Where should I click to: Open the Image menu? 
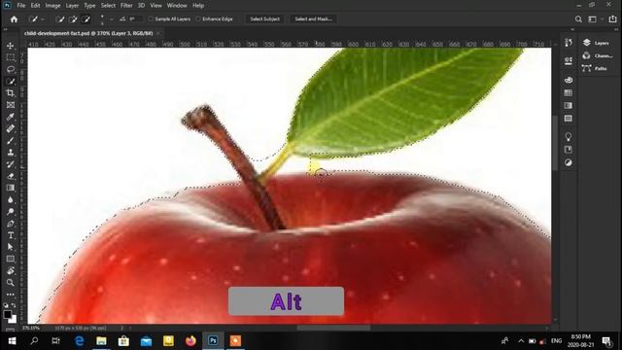point(52,6)
